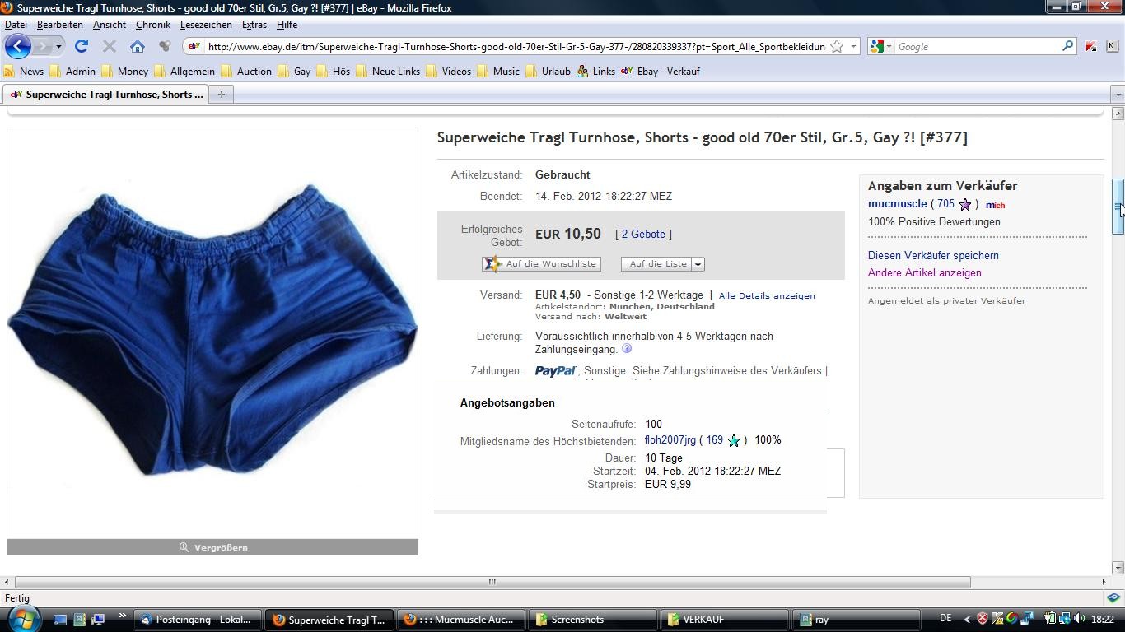Screen dimensions: 1125x632
Task: Open the Lesezeichen menu
Action: (x=206, y=25)
